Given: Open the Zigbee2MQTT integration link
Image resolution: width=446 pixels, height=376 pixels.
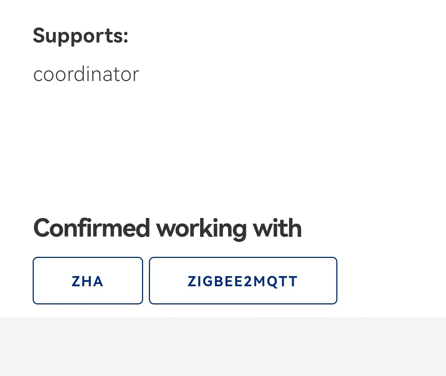Looking at the screenshot, I should [243, 281].
